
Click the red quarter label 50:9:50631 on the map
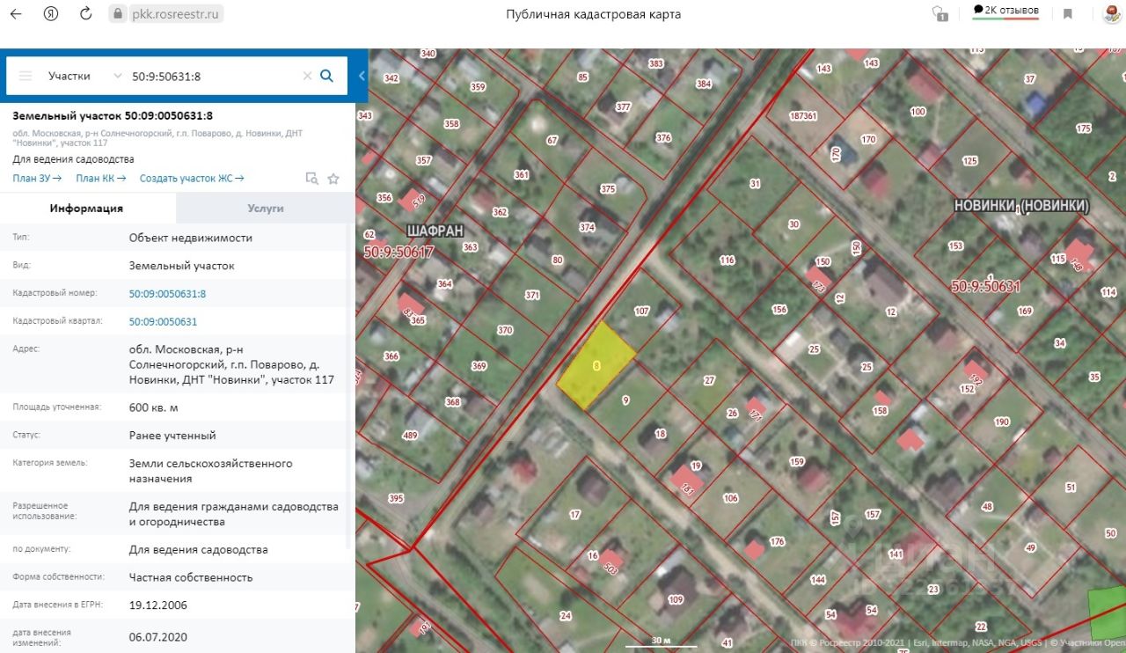coord(986,286)
